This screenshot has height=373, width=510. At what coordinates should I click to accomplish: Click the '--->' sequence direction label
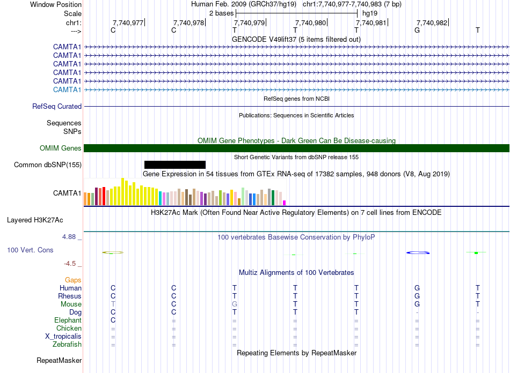(x=76, y=31)
